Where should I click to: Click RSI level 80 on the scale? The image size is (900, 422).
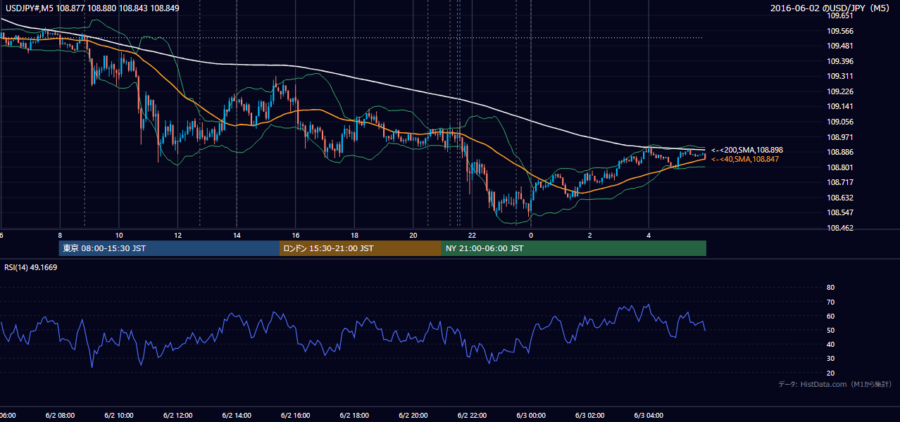pyautogui.click(x=830, y=288)
